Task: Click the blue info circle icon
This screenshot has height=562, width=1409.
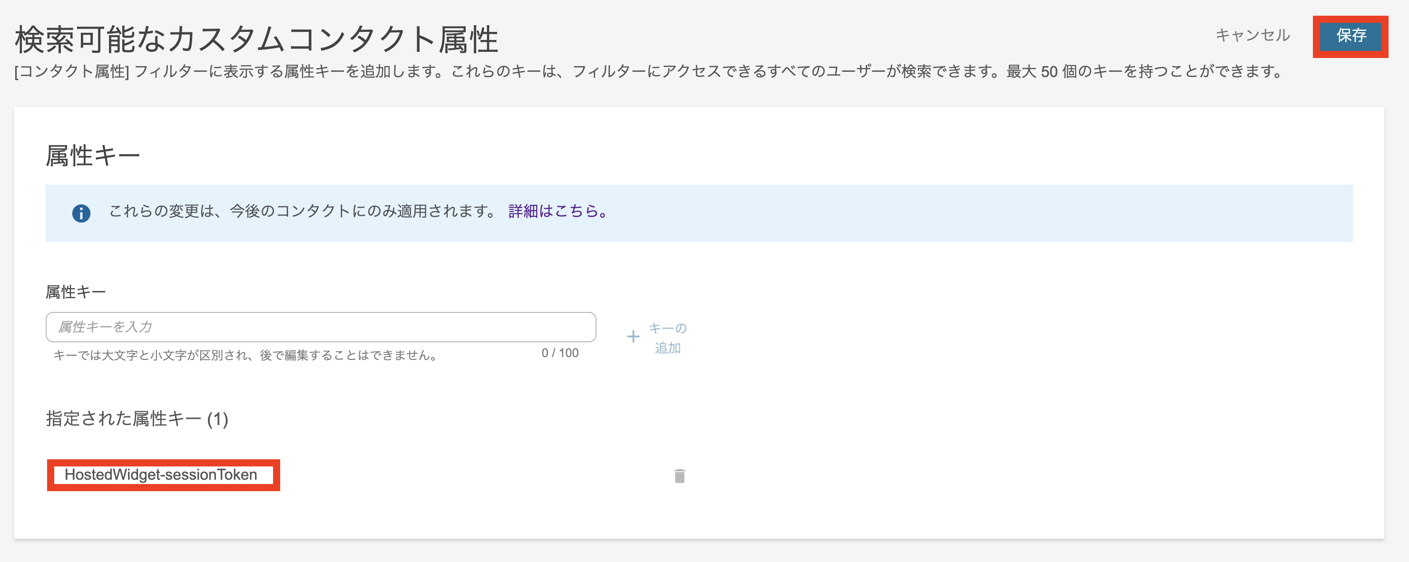Action: pyautogui.click(x=81, y=213)
